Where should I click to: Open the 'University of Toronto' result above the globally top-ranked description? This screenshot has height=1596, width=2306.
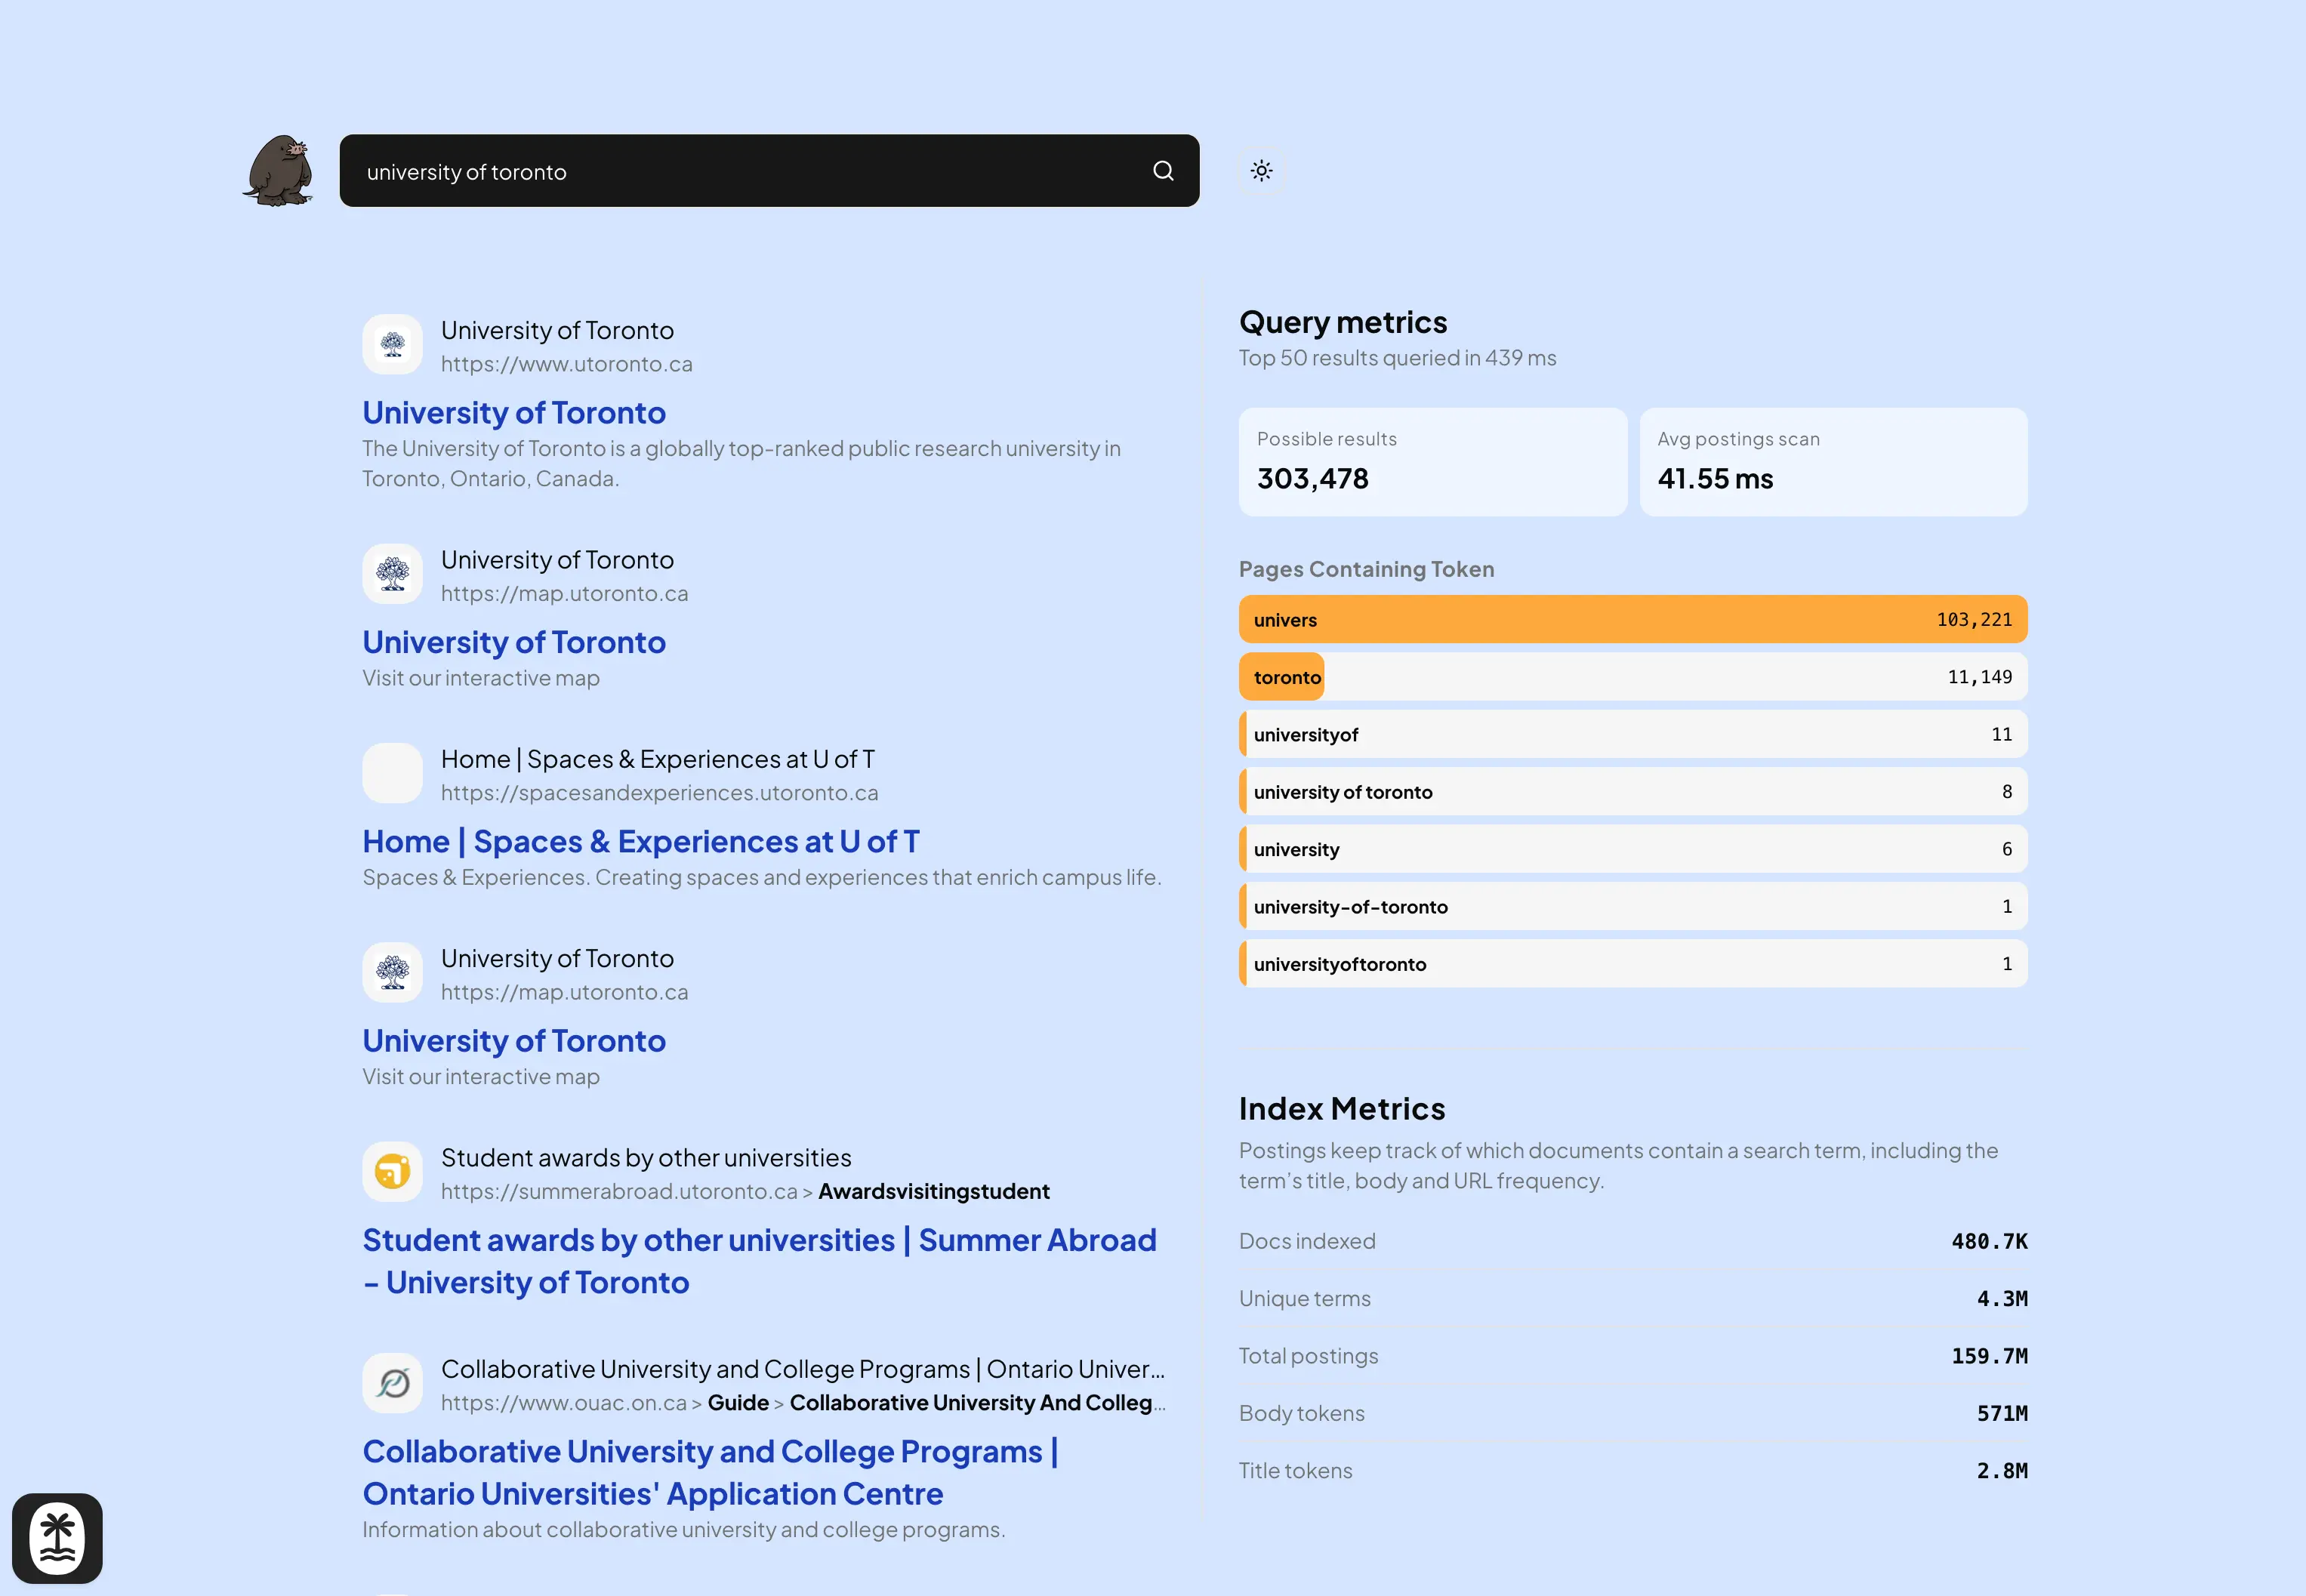coord(514,412)
